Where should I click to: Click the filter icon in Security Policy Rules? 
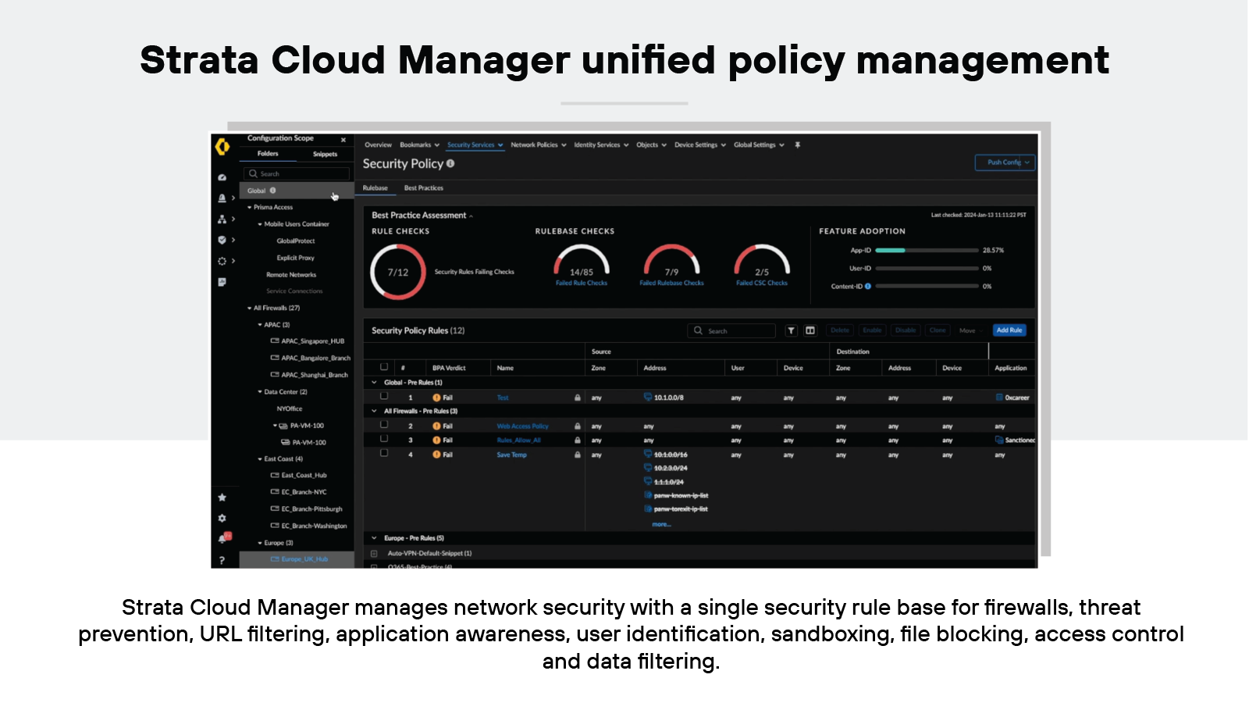pyautogui.click(x=791, y=330)
